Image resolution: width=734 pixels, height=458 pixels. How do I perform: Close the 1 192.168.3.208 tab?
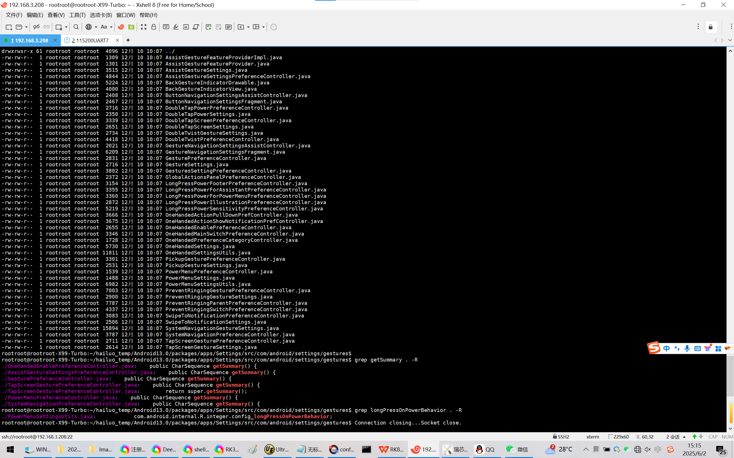click(x=55, y=40)
